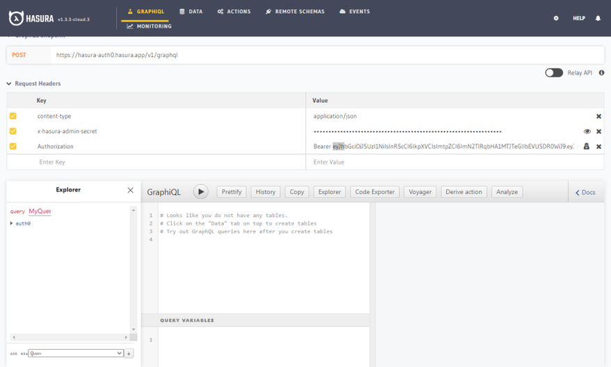Click the Prettify button
Image resolution: width=611 pixels, height=367 pixels.
(x=231, y=191)
